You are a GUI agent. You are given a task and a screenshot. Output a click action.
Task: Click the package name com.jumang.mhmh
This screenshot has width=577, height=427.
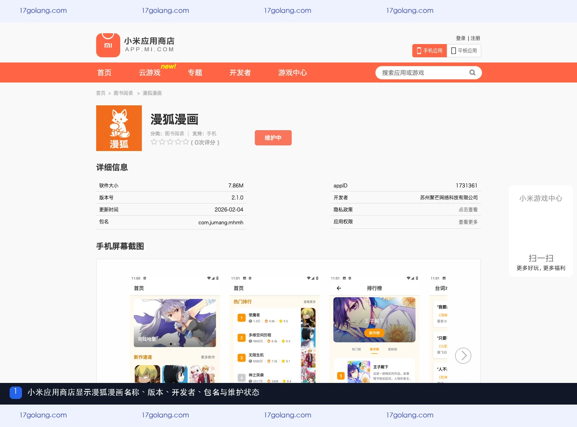[221, 222]
